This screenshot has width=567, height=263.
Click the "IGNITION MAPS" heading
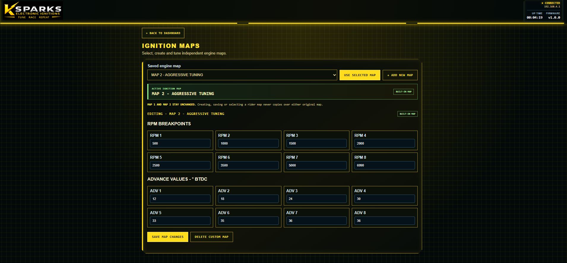click(171, 46)
